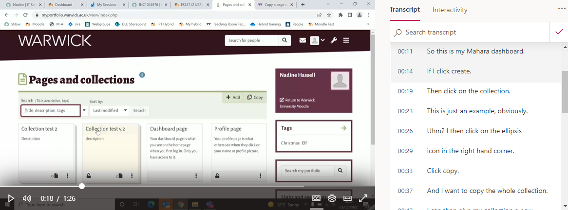Screen dimensions: 568x210
Task: Open the three-dot more options menu
Action: pos(562,9)
